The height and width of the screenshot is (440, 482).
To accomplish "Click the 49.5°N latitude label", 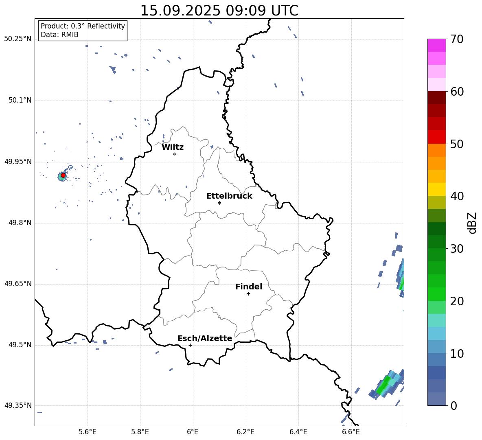I will pyautogui.click(x=20, y=345).
